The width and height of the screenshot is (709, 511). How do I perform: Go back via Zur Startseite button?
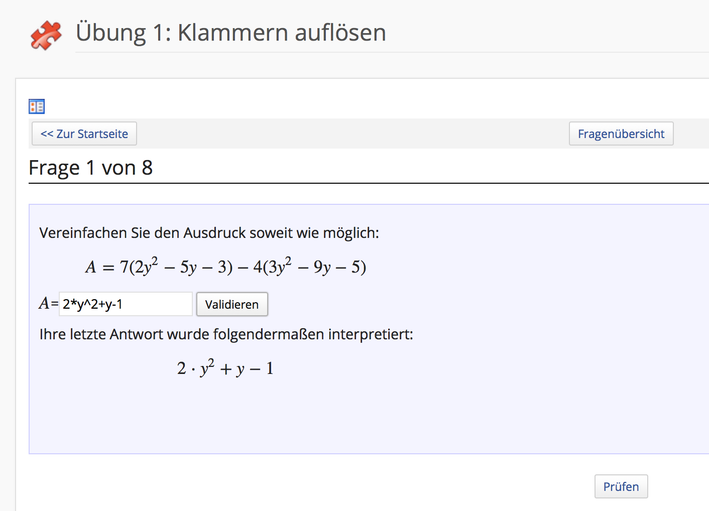coord(84,134)
